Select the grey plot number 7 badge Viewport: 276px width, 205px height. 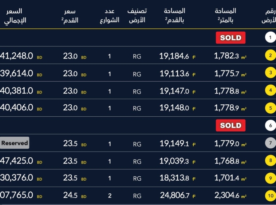(271, 143)
